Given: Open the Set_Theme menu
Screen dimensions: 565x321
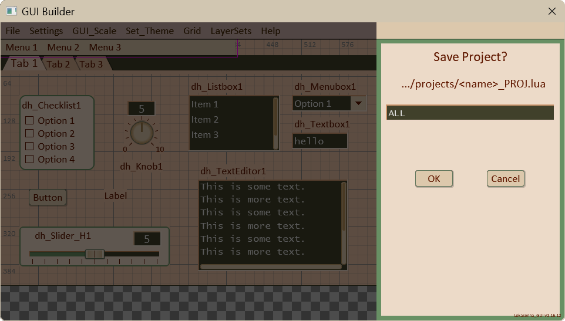Looking at the screenshot, I should [x=150, y=31].
